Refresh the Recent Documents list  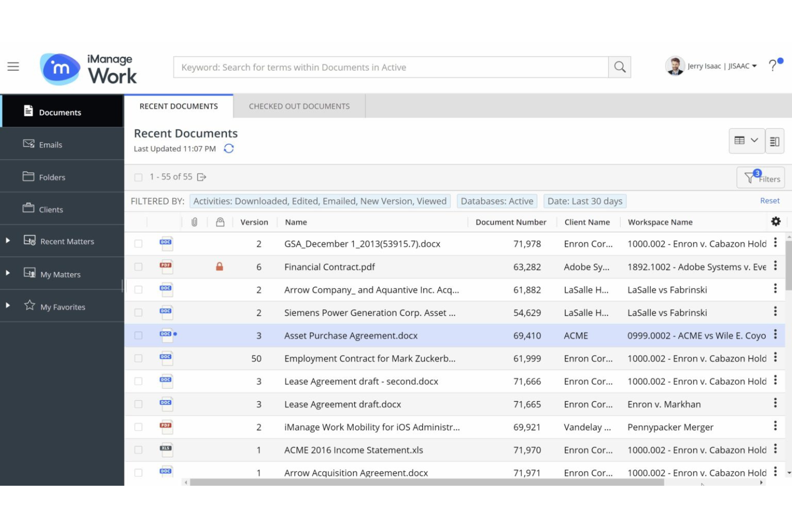[x=229, y=149]
